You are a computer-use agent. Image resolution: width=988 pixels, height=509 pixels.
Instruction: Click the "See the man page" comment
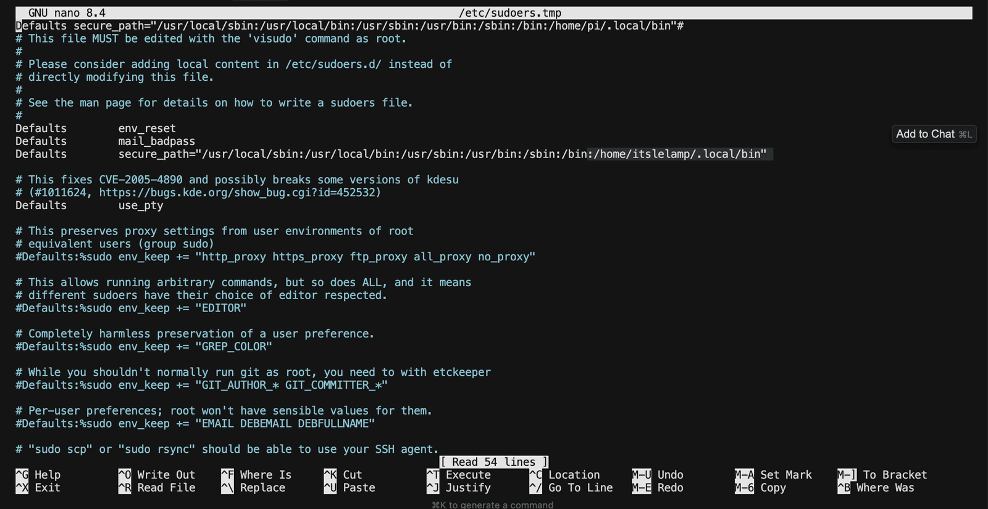click(214, 103)
